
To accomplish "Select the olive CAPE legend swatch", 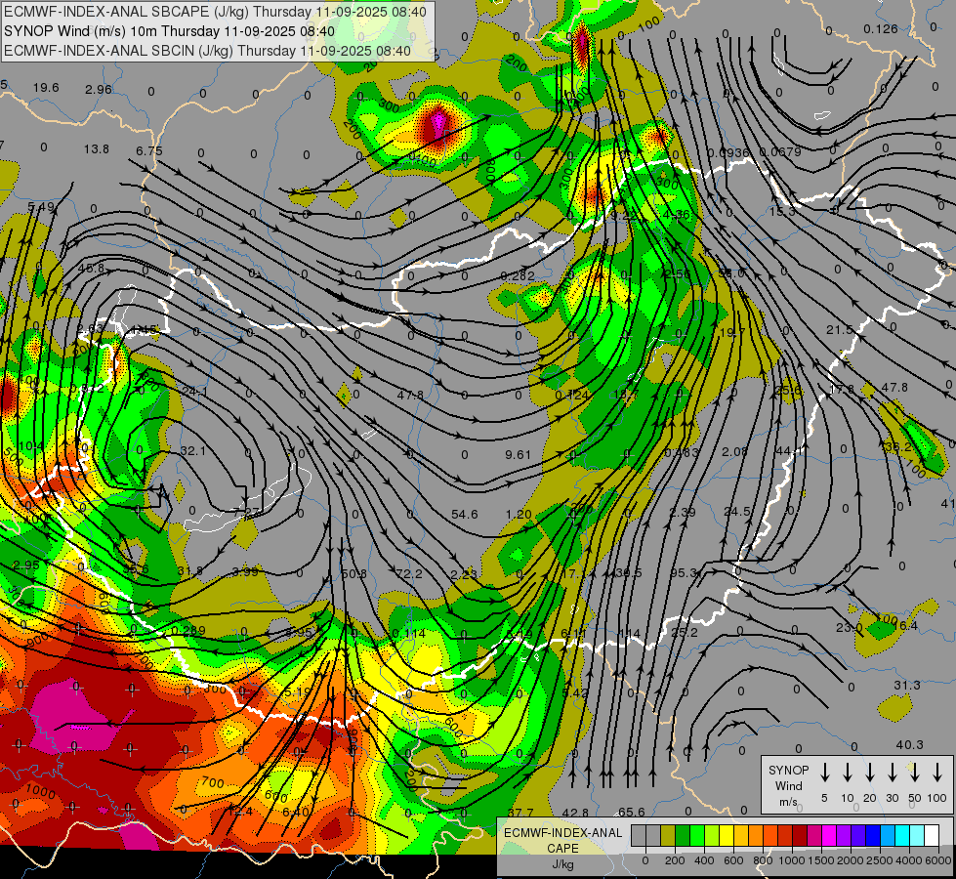I will coord(668,836).
